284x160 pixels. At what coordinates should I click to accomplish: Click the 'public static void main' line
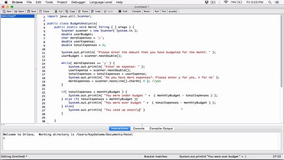click(94, 27)
